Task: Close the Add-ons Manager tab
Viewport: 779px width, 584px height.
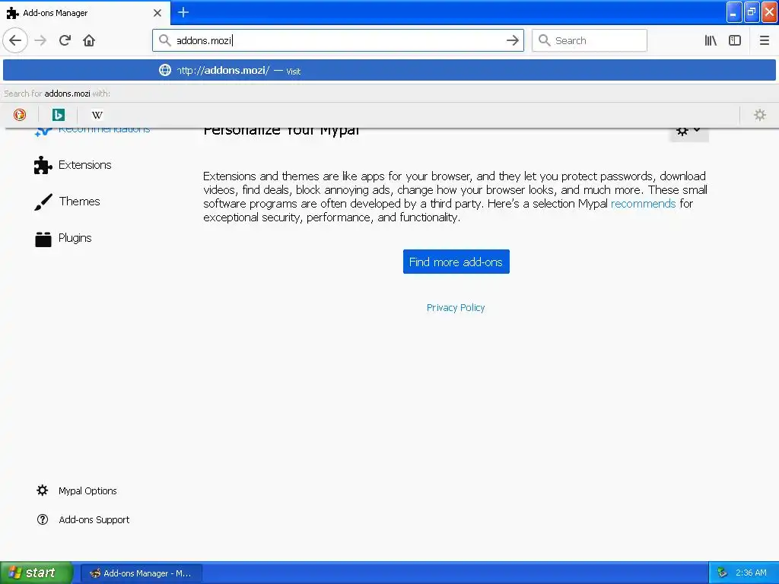Action: (x=157, y=13)
